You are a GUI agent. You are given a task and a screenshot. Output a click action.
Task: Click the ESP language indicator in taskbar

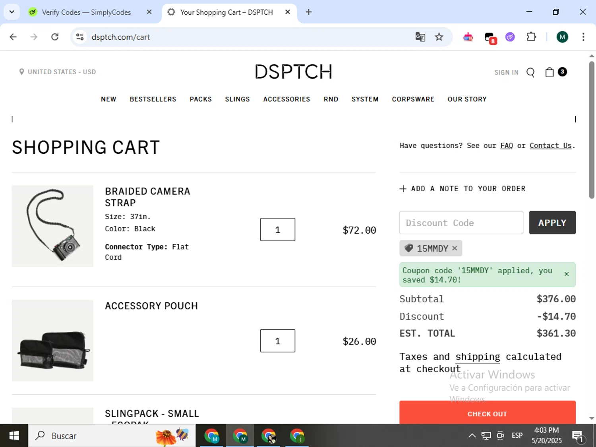tap(517, 435)
